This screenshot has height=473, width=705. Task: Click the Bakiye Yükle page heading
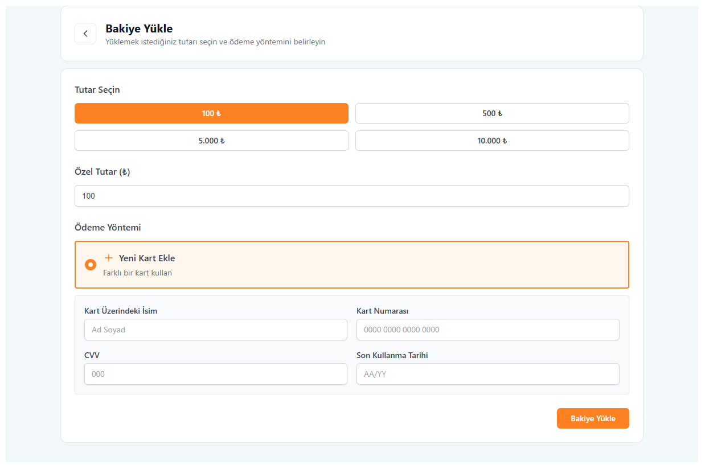pos(139,28)
